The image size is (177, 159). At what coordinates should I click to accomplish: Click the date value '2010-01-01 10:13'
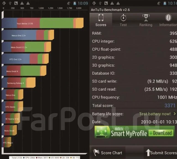pos(159,122)
